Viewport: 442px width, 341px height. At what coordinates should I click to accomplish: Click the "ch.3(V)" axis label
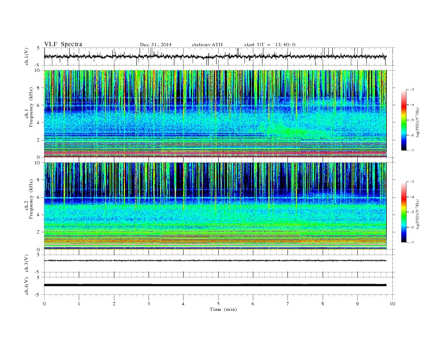(27, 264)
